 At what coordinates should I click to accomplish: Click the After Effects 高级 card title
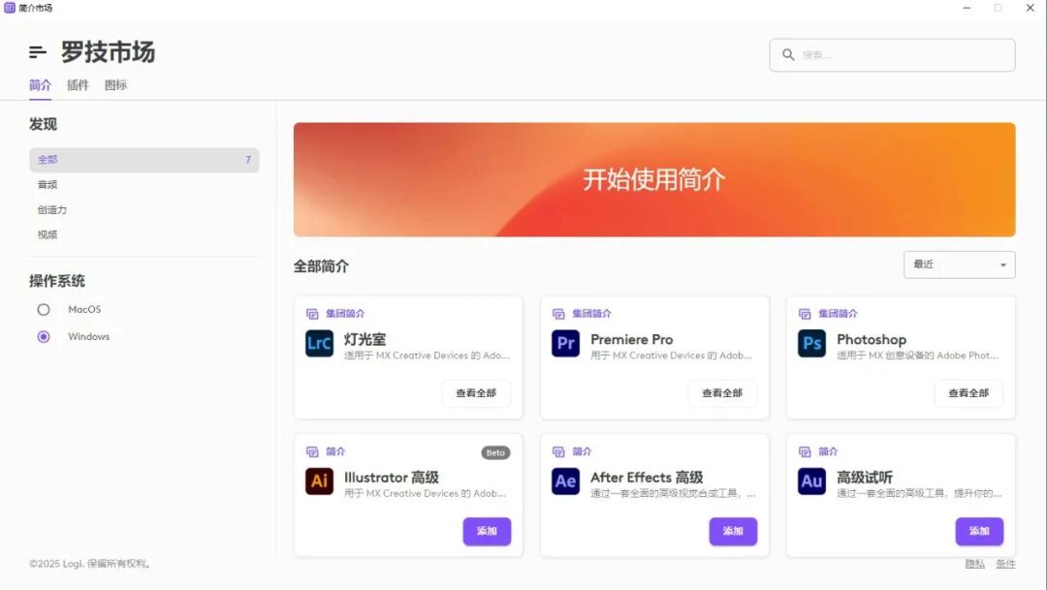[647, 478]
